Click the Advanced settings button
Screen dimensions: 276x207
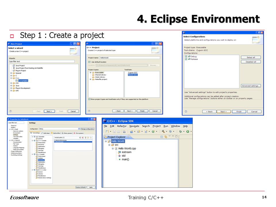[251, 86]
